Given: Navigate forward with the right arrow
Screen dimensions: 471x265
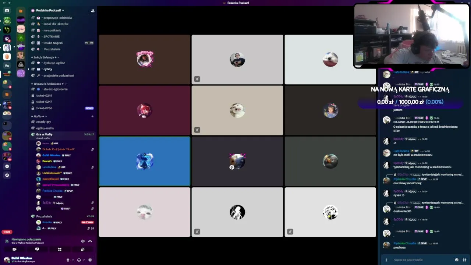Looking at the screenshot, I should (9, 3).
